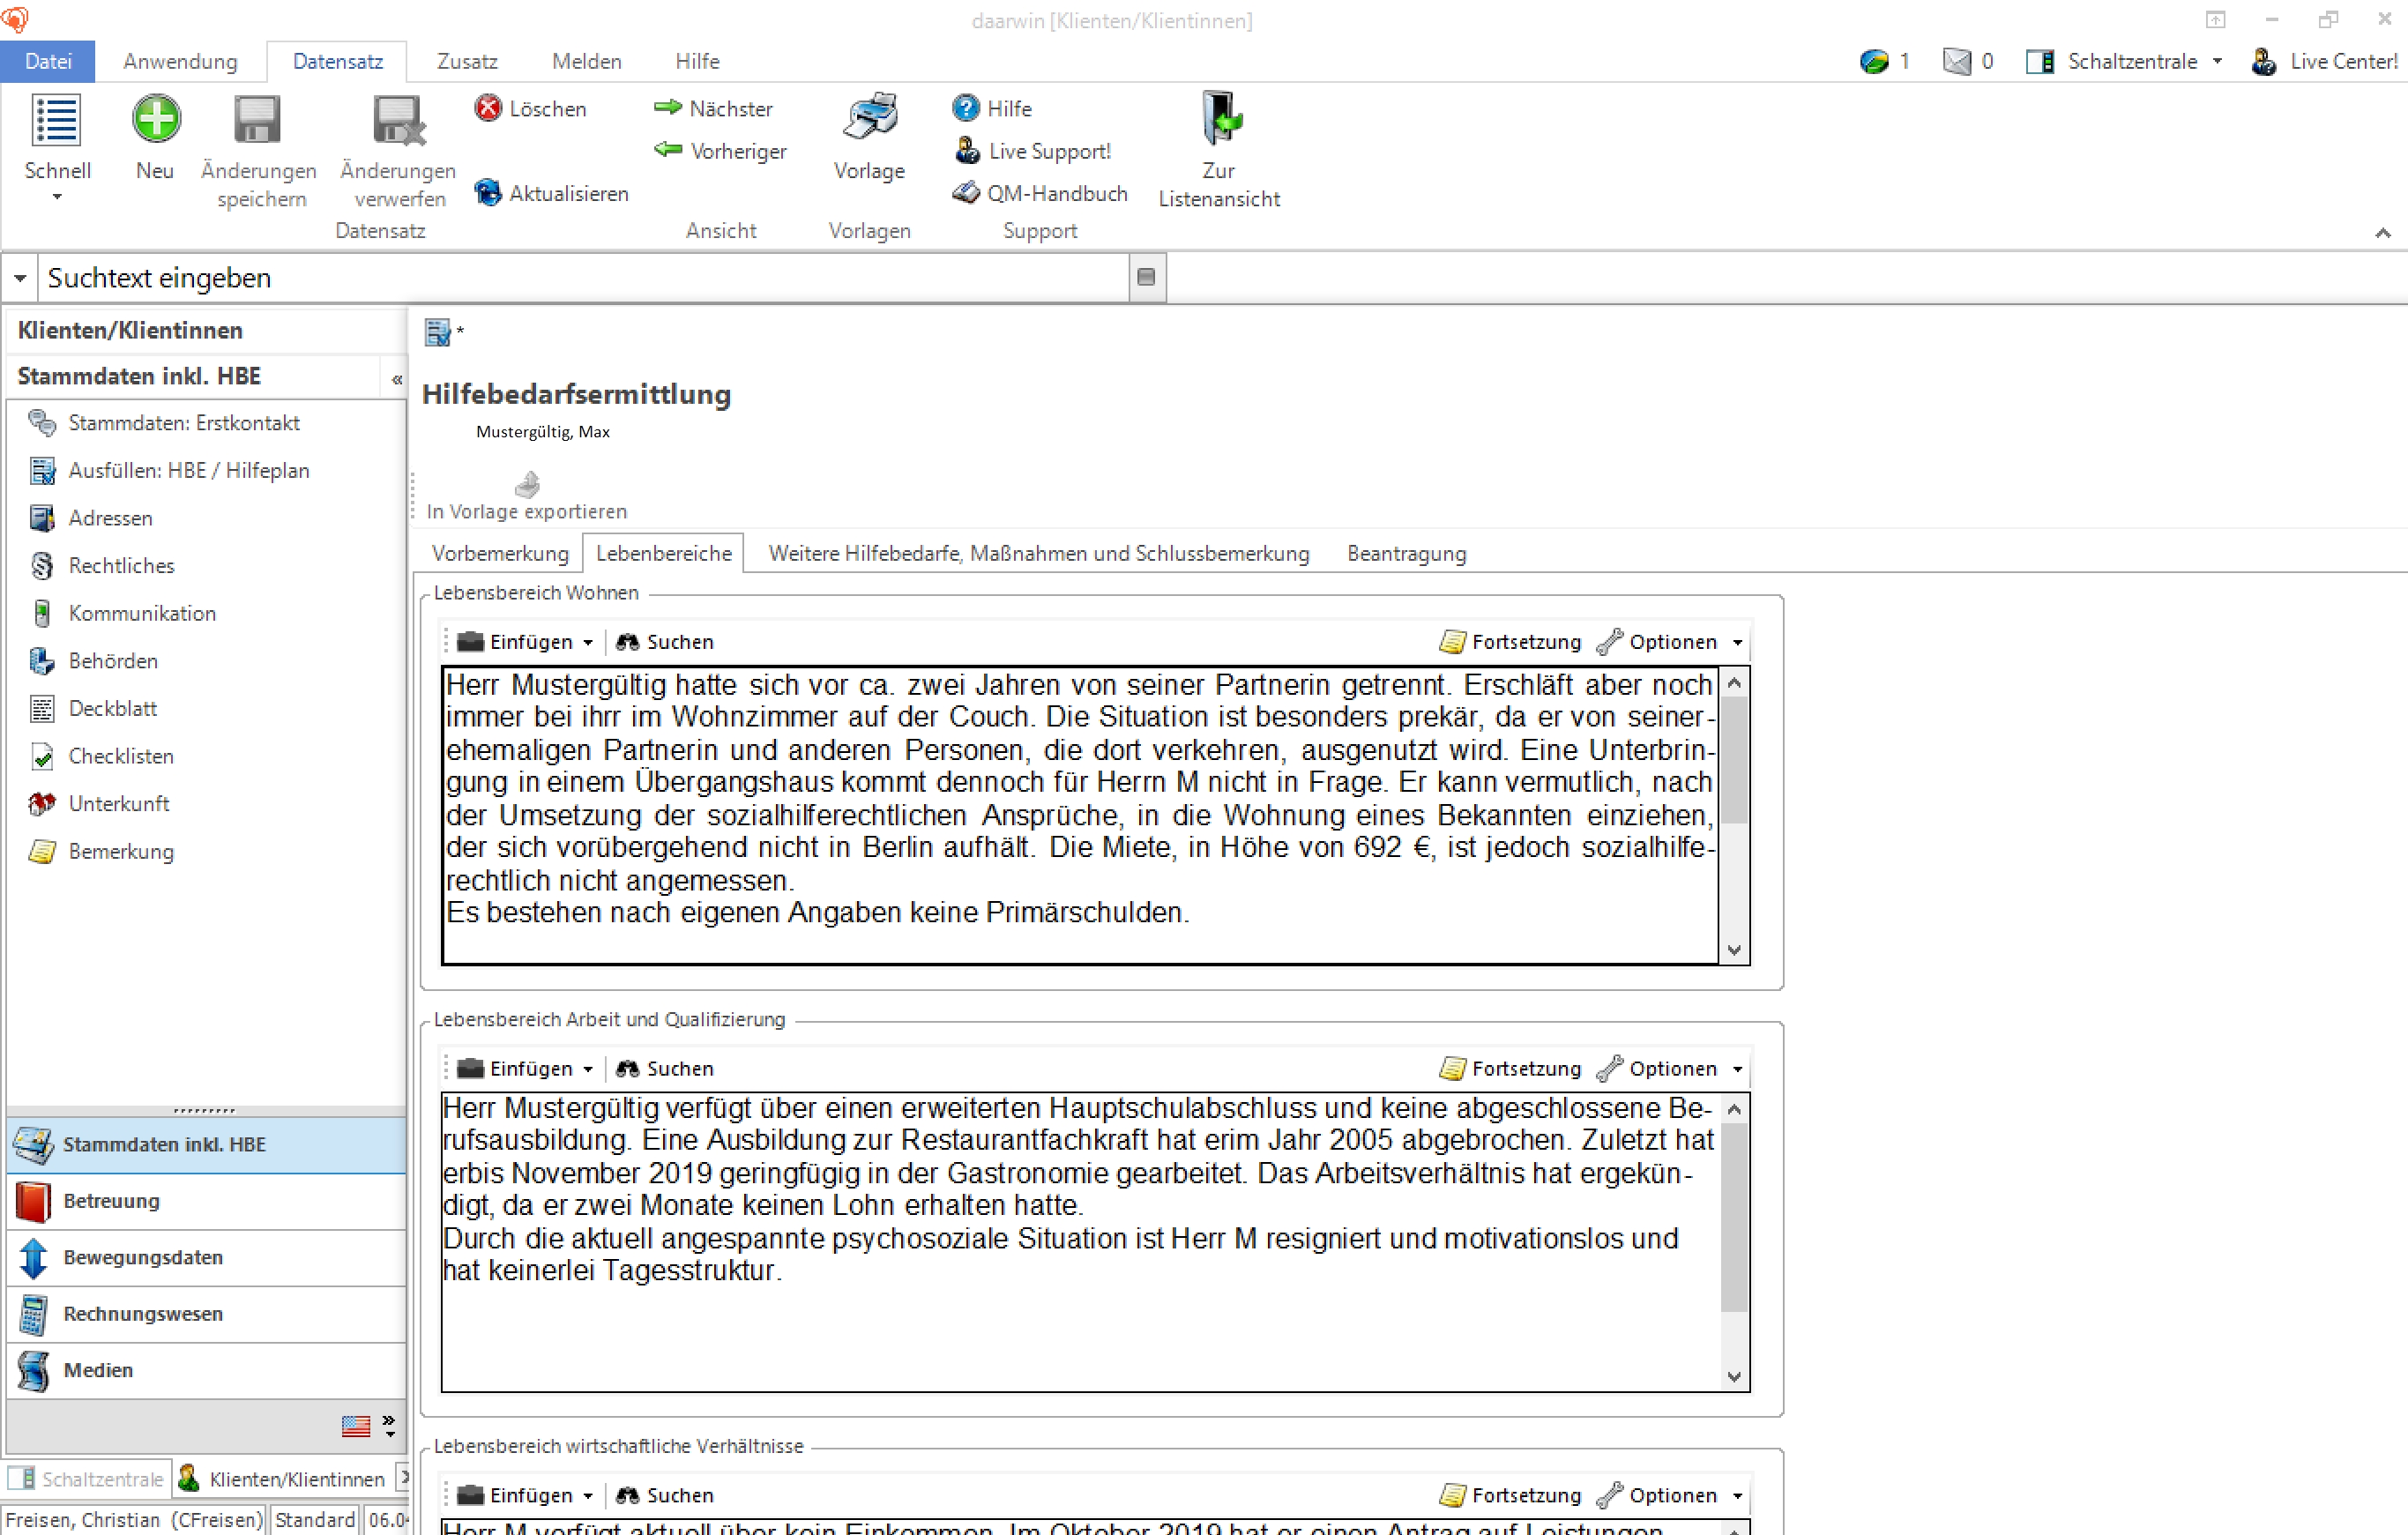Image resolution: width=2408 pixels, height=1535 pixels.
Task: Expand Einfügen dropdown in Wohnen section
Action: click(x=588, y=642)
